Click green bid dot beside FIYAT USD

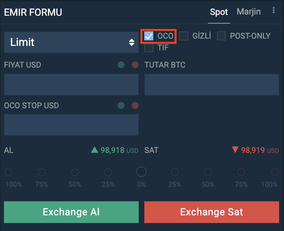tap(121, 65)
